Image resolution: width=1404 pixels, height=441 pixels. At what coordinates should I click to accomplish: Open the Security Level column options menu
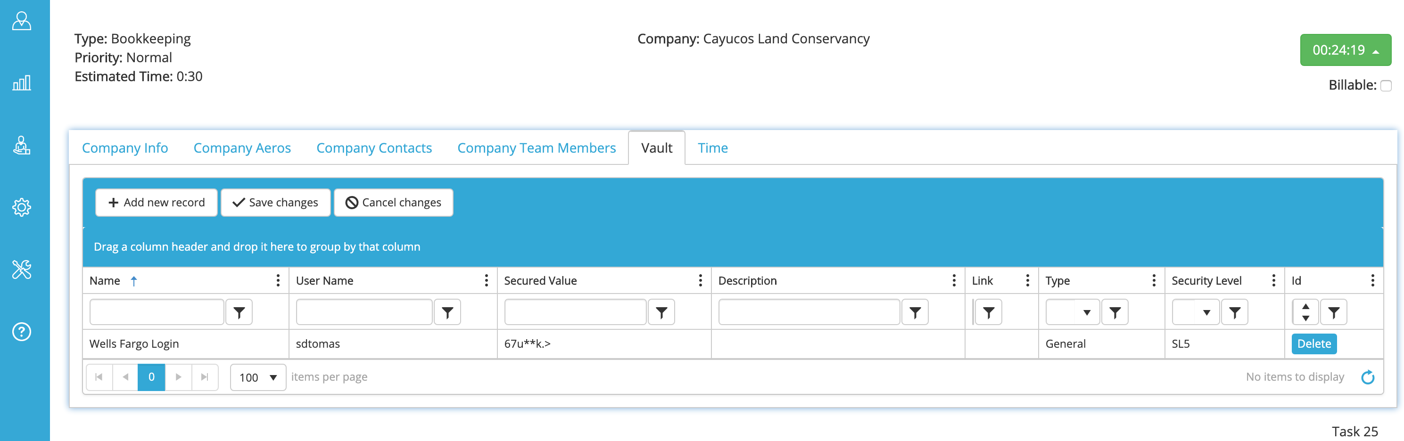click(1274, 280)
